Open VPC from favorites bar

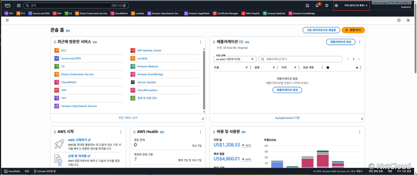[x=9, y=13]
